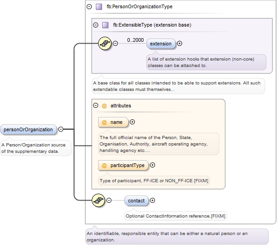Click the @ icon in the name attribute
The height and width of the screenshot is (246, 277).
[104, 122]
